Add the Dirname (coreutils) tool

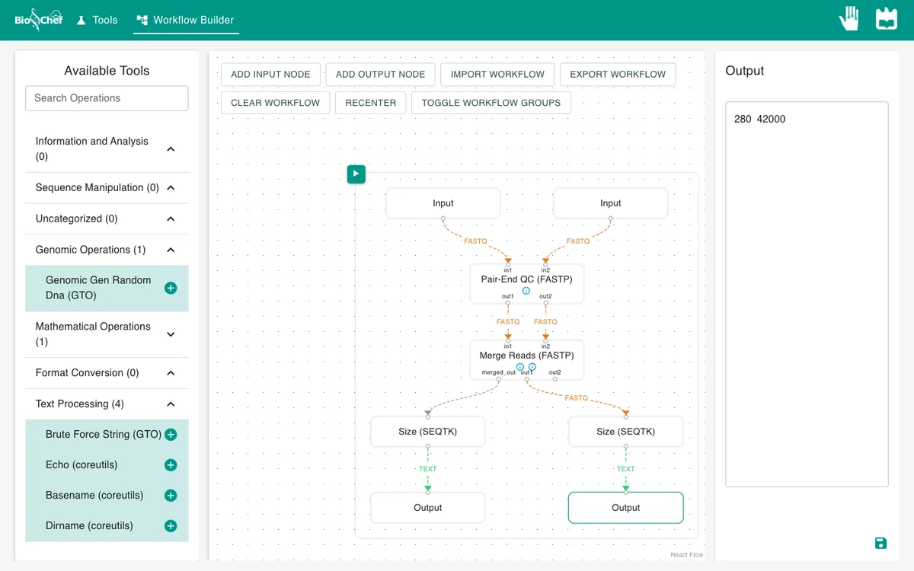[171, 526]
